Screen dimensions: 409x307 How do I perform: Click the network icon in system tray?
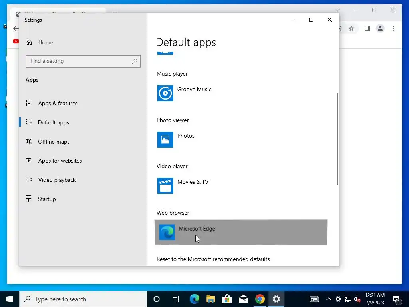[348, 299]
